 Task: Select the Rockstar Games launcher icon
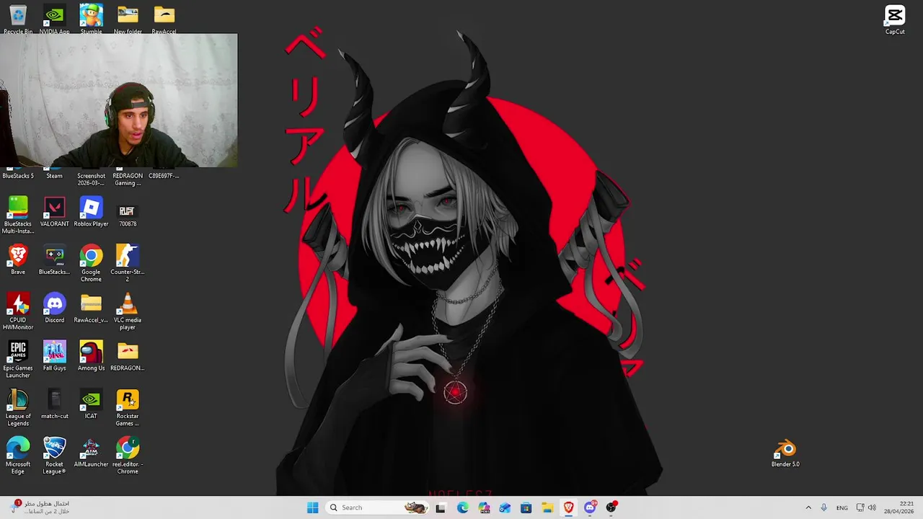[x=128, y=407]
